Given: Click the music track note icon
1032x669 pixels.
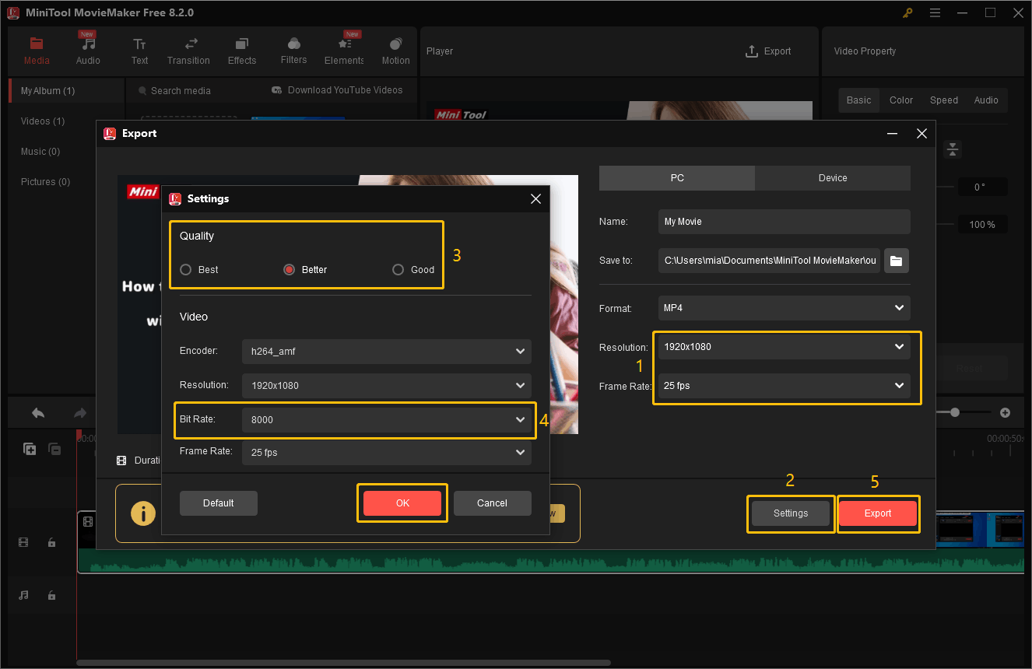Looking at the screenshot, I should coord(23,595).
